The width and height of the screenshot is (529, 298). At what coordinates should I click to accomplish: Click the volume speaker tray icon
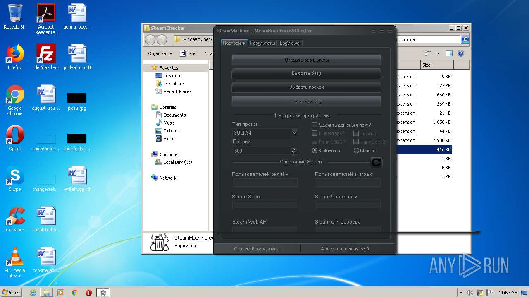click(x=470, y=293)
